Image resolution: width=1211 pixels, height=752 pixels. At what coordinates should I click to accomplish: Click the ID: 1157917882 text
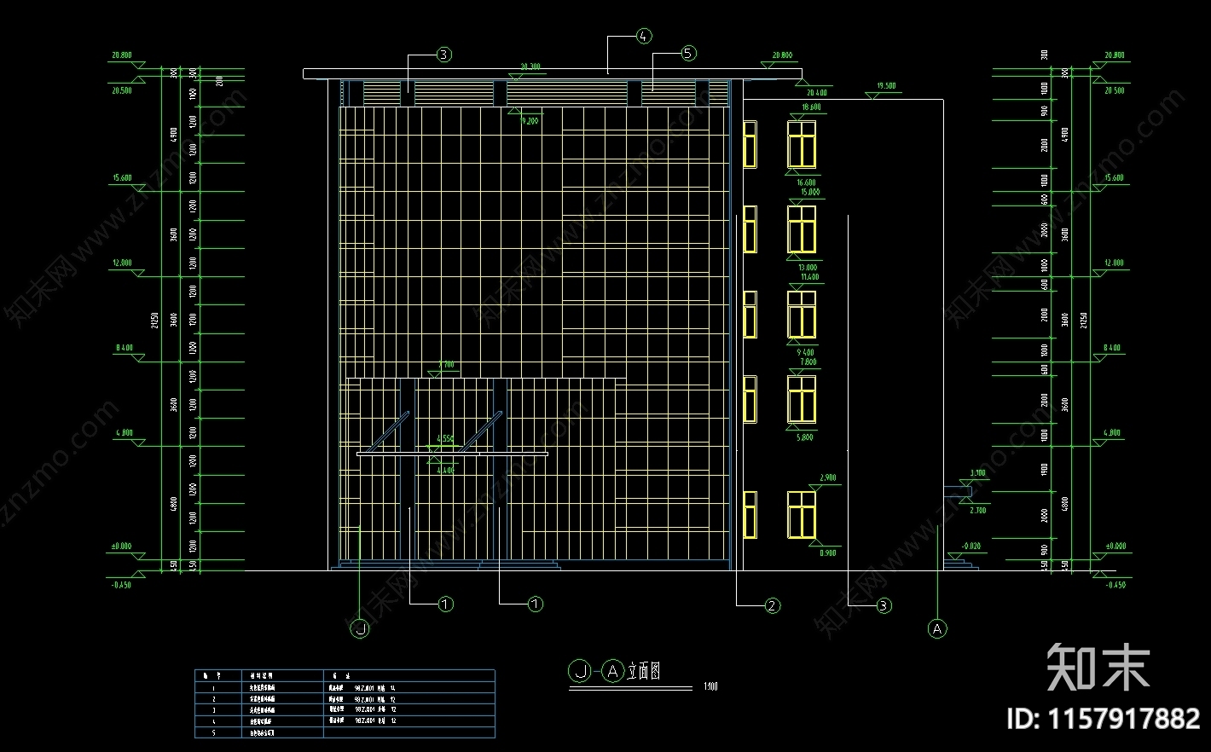pos(1104,719)
